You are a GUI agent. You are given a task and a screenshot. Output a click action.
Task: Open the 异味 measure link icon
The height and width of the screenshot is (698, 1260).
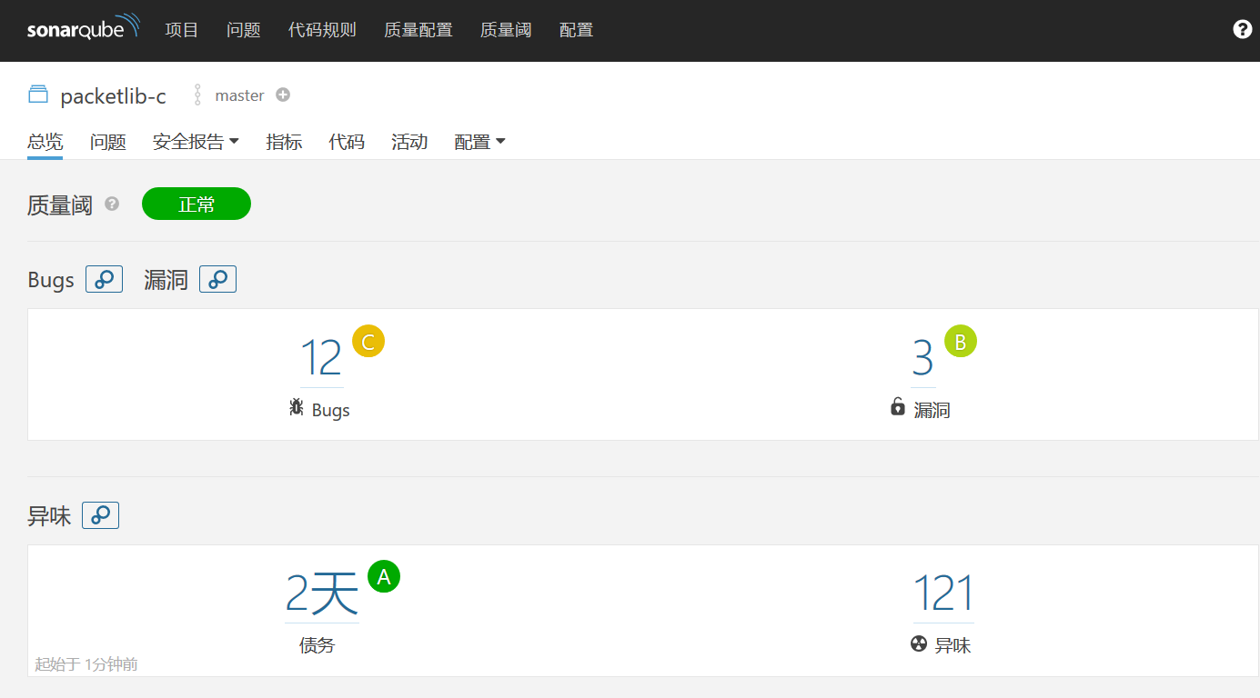tap(100, 516)
